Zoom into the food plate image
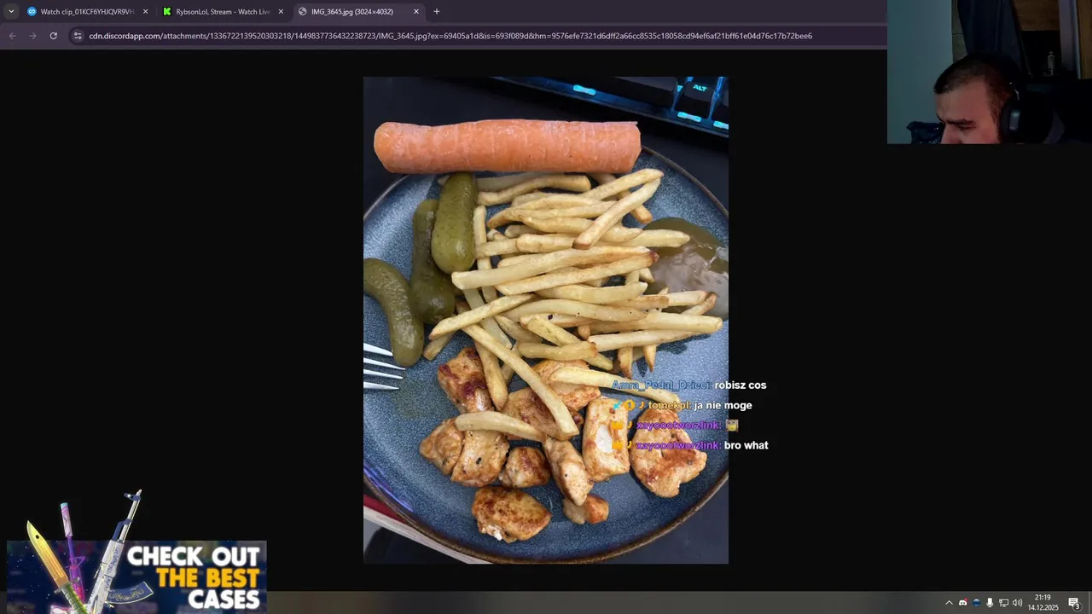Screen dimensions: 1092x614 pos(546,320)
